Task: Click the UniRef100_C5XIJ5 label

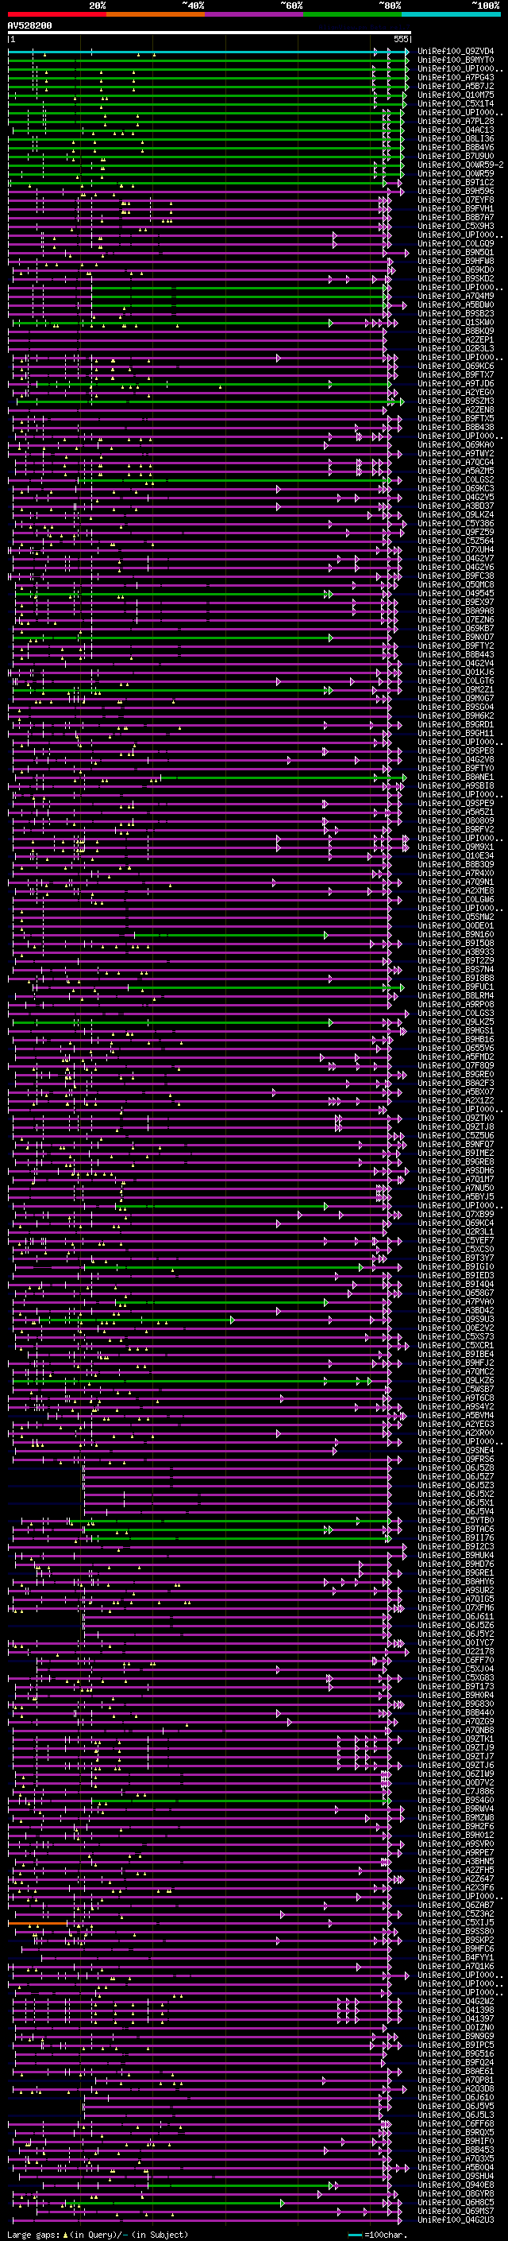Action: click(x=456, y=1921)
